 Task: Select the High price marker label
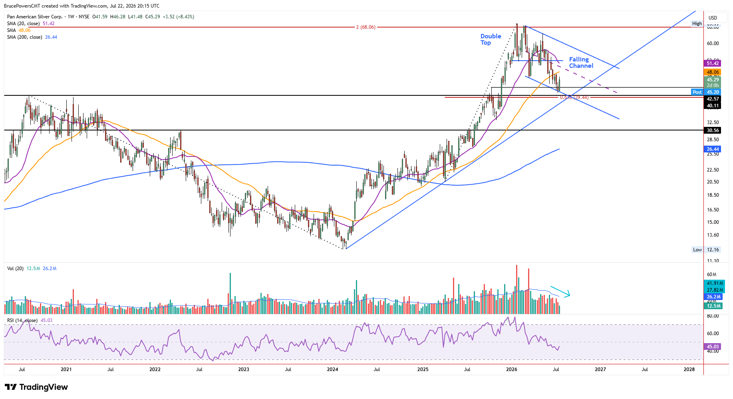pos(697,24)
